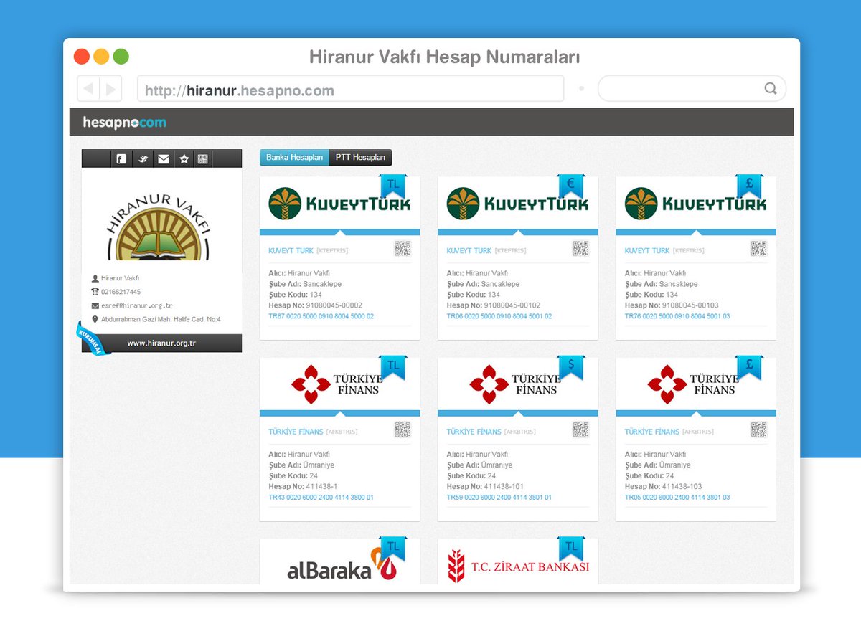
Task: Click the browser forward arrow
Action: point(110,89)
